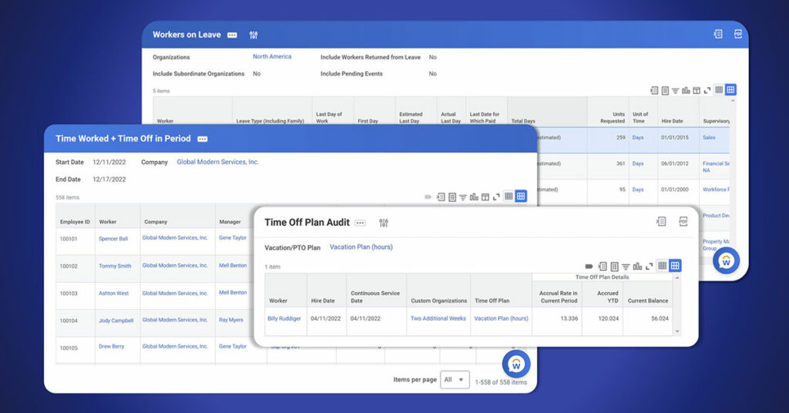This screenshot has height=413, width=789.
Task: Select Employee ID cell 100103
Action: click(69, 294)
